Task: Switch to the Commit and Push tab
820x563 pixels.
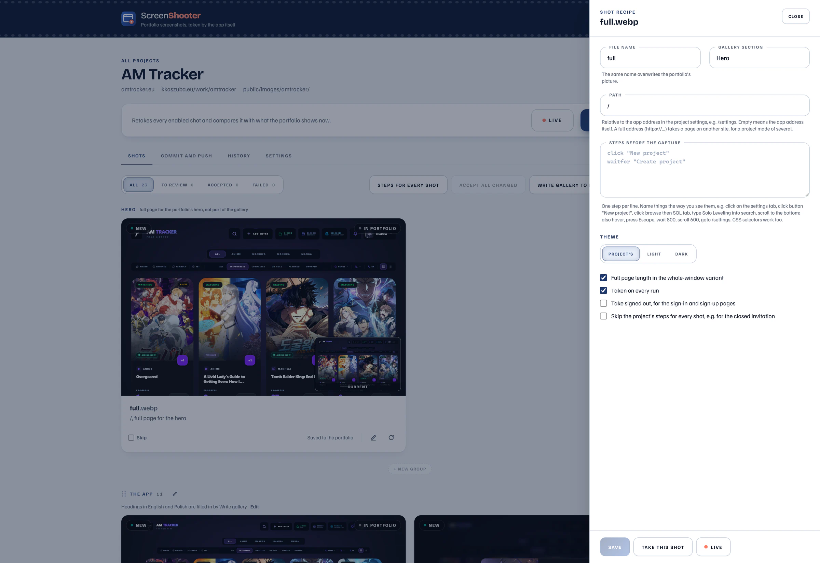Action: coord(187,156)
